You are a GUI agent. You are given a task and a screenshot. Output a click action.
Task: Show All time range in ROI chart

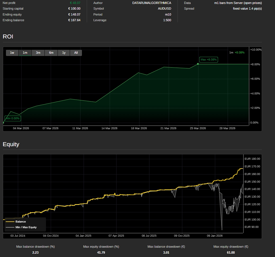(76, 53)
